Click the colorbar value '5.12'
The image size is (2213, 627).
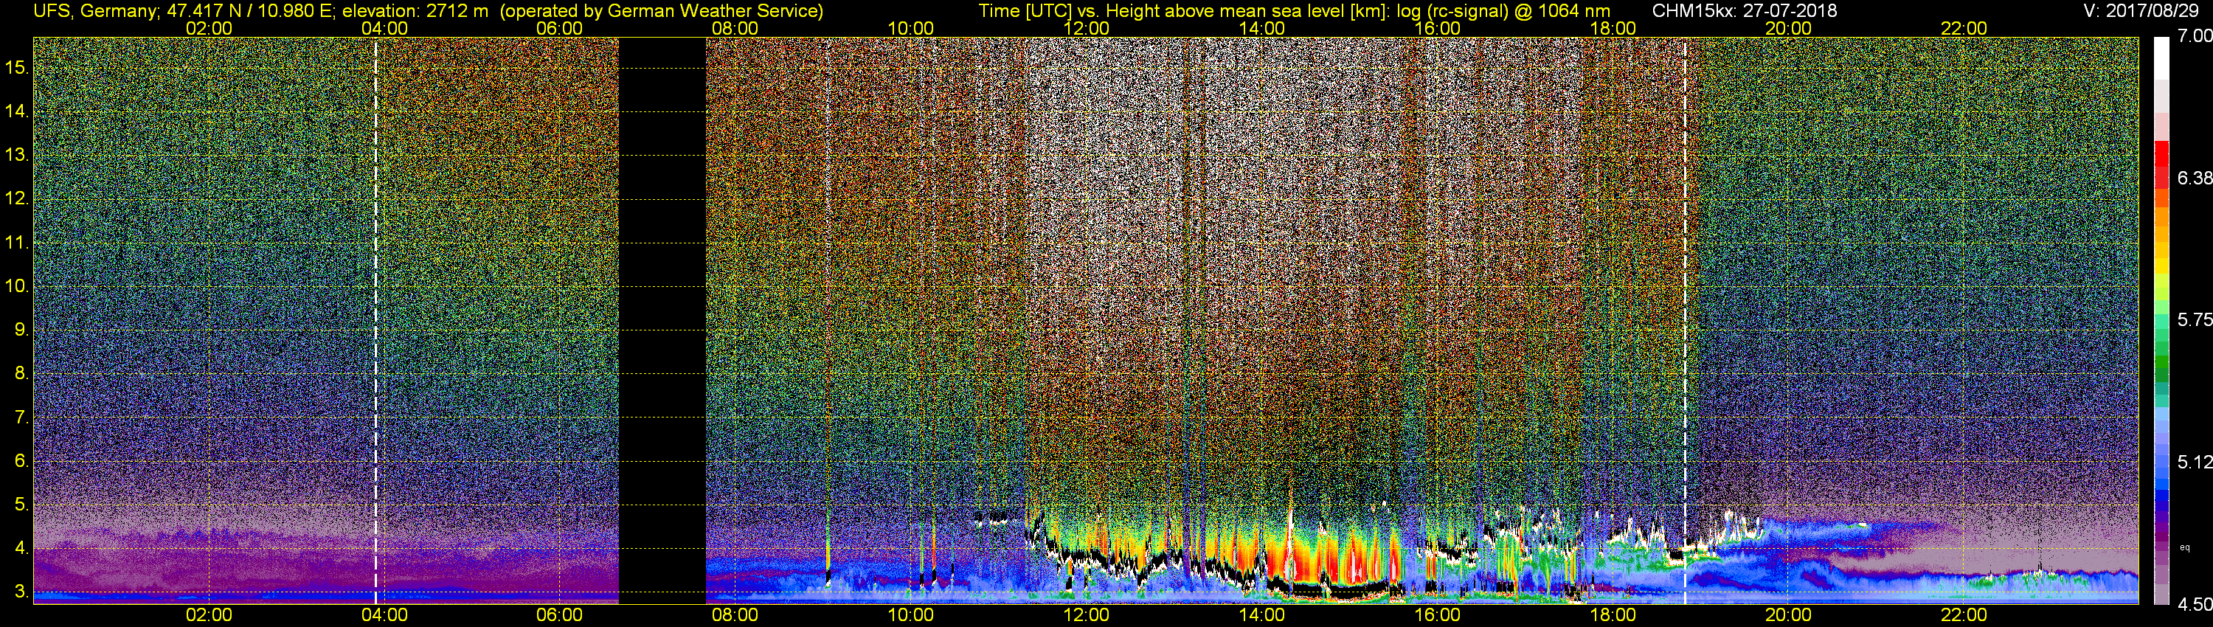pos(2194,462)
